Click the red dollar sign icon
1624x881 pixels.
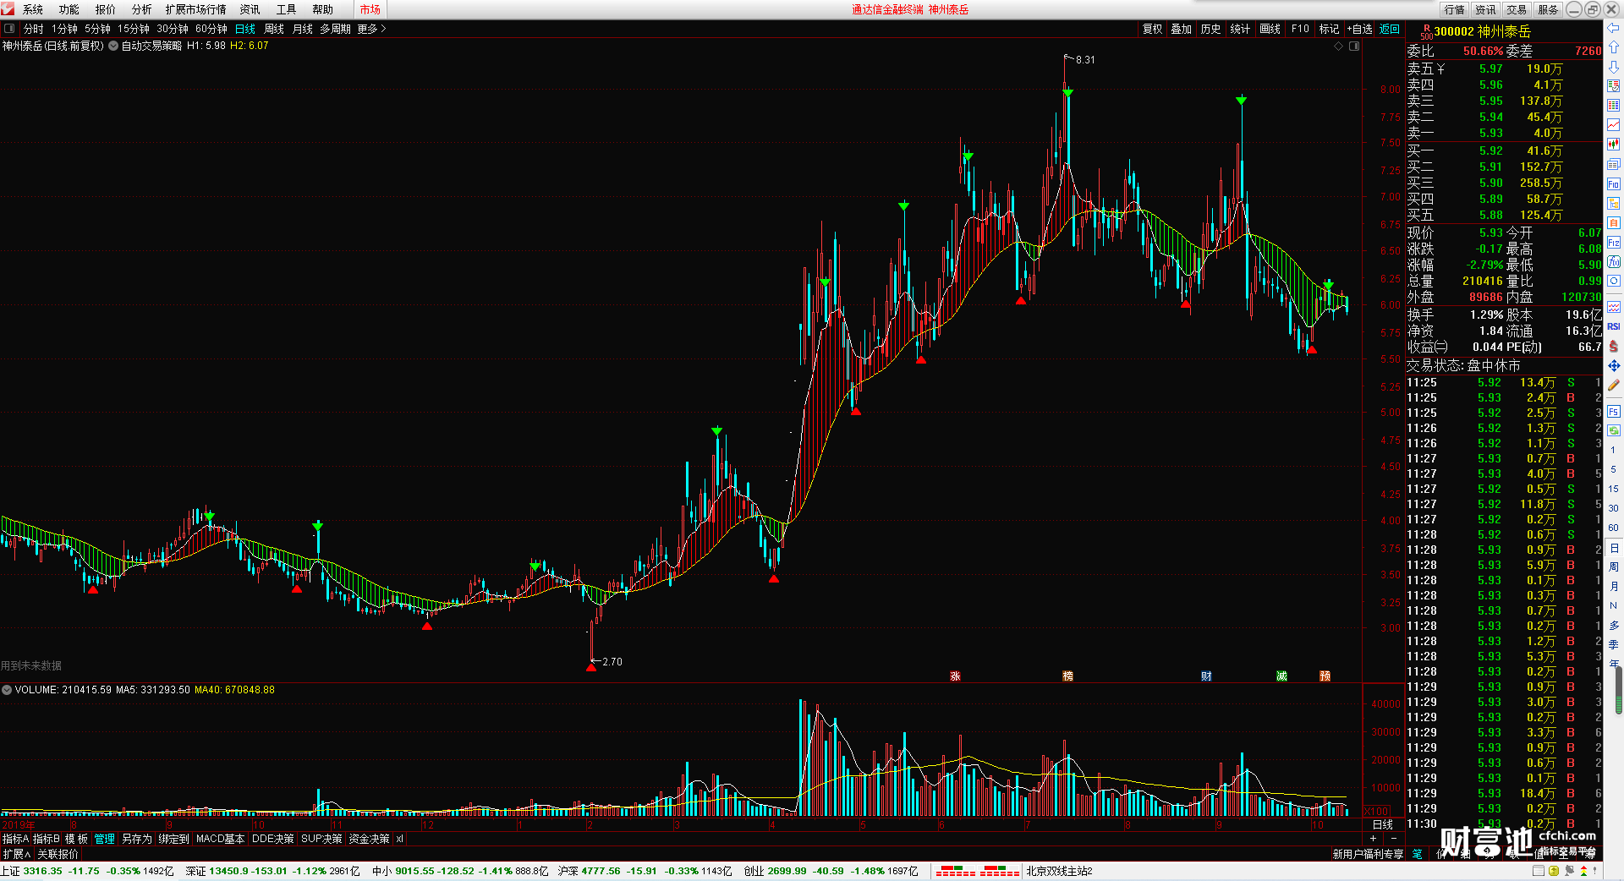coord(1614,346)
